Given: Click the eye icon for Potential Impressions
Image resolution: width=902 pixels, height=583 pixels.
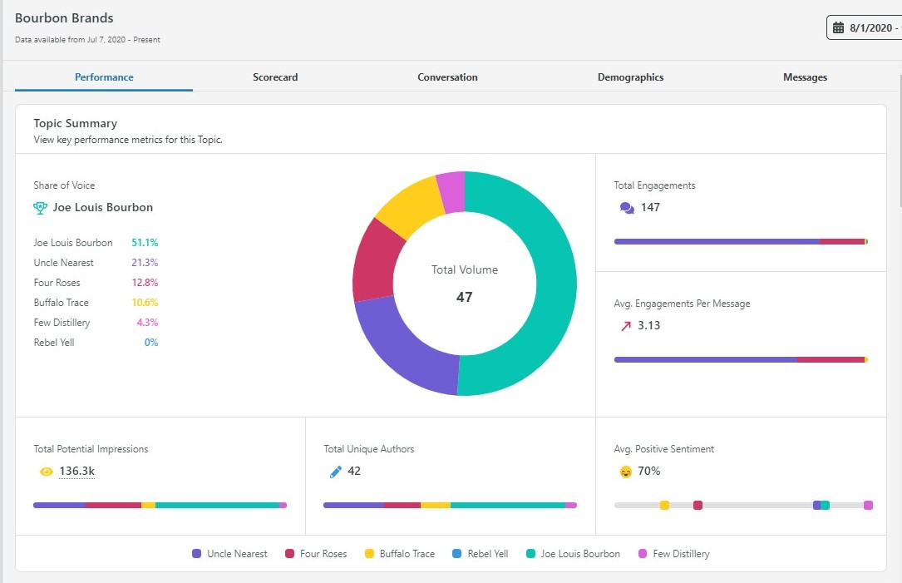Looking at the screenshot, I should pos(46,472).
